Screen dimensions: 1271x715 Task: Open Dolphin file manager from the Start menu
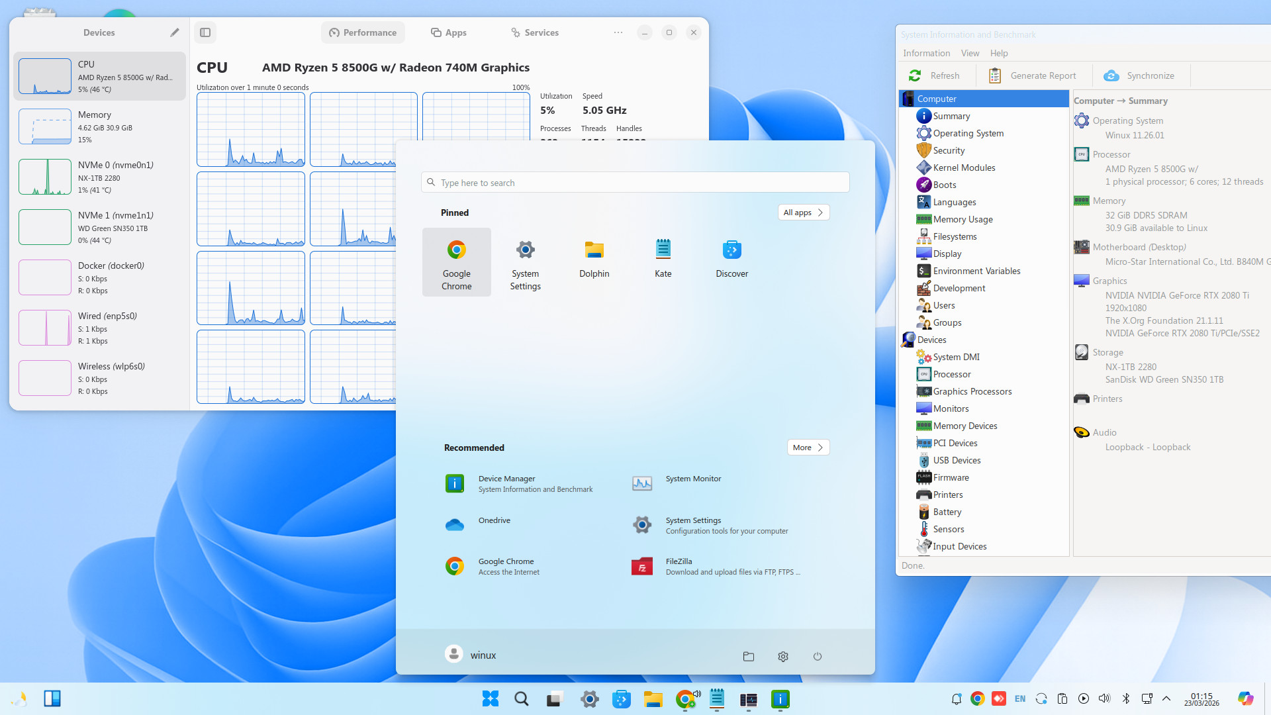(594, 258)
